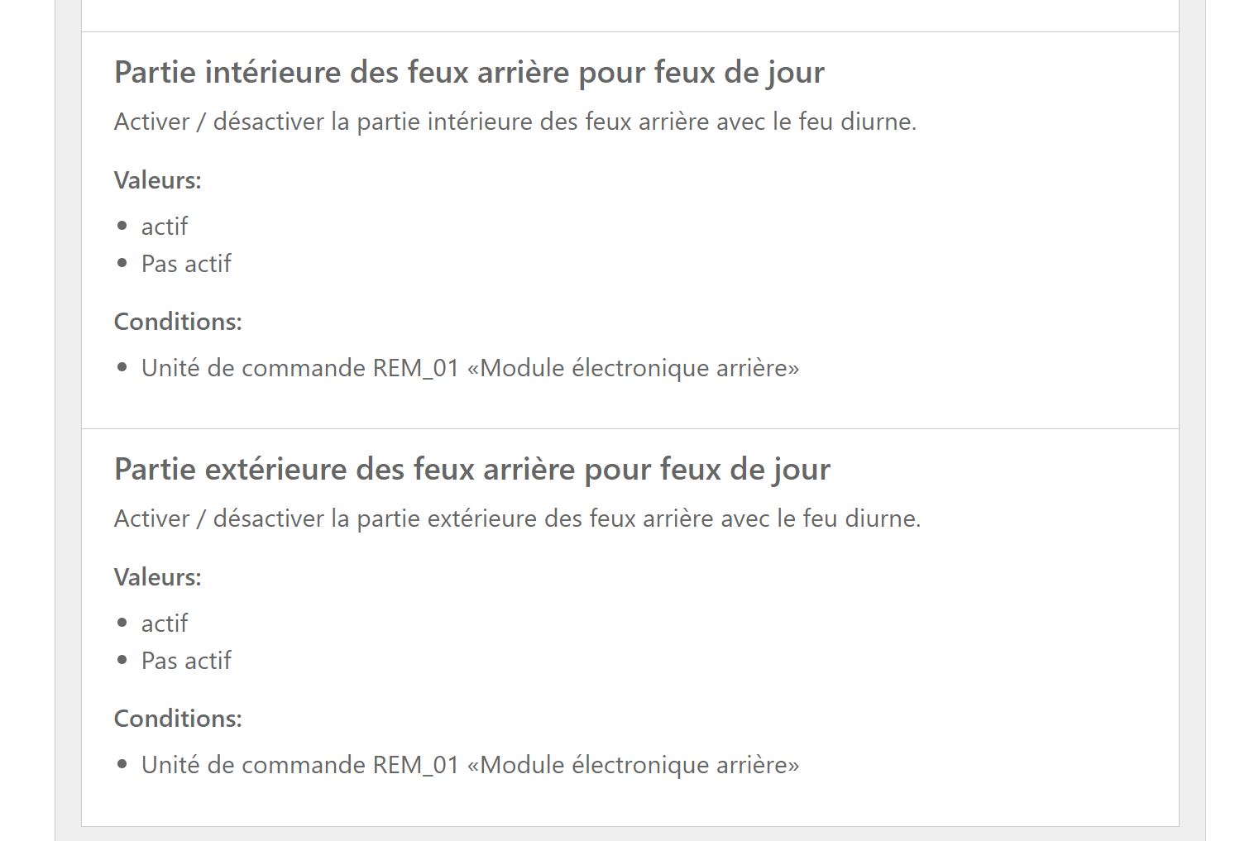The height and width of the screenshot is (841, 1235).
Task: Click "Unité de commande REM_01" in the intérieure section
Action: point(300,368)
